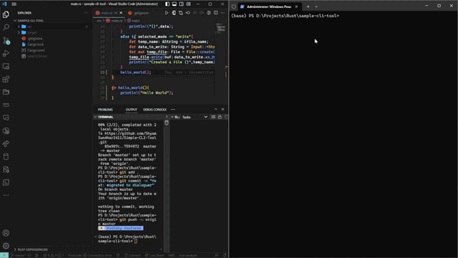This screenshot has width=458, height=258.
Task: Open the Tasks output channel dropdown
Action: click(x=194, y=117)
